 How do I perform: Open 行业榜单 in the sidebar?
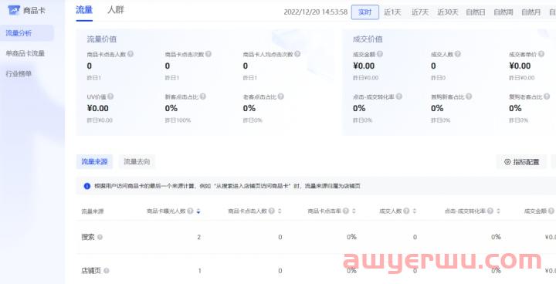tap(19, 74)
